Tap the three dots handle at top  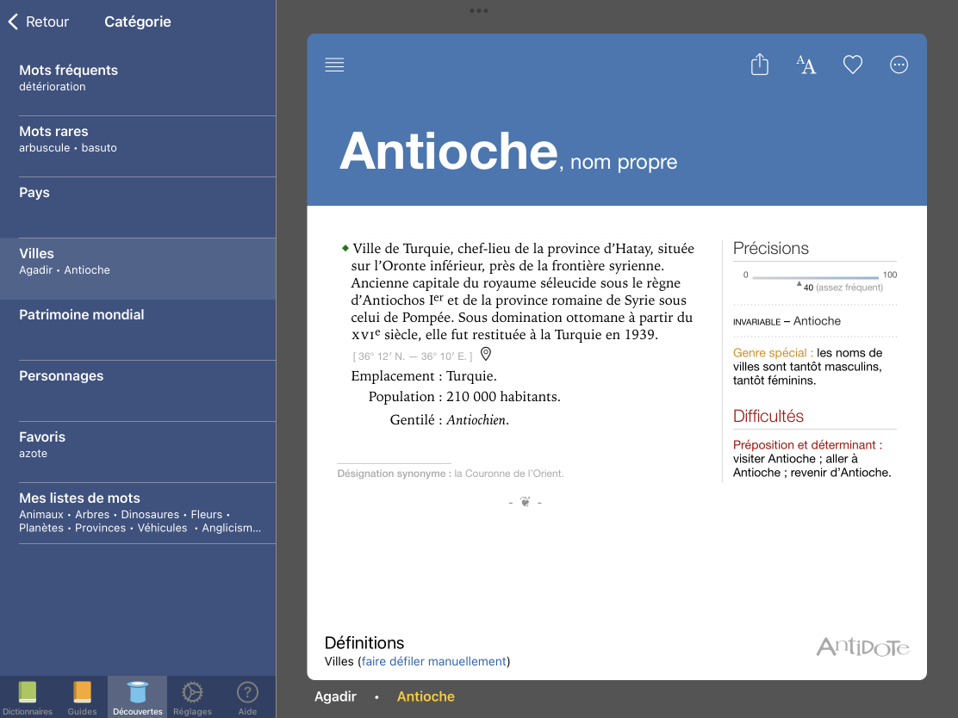479,10
